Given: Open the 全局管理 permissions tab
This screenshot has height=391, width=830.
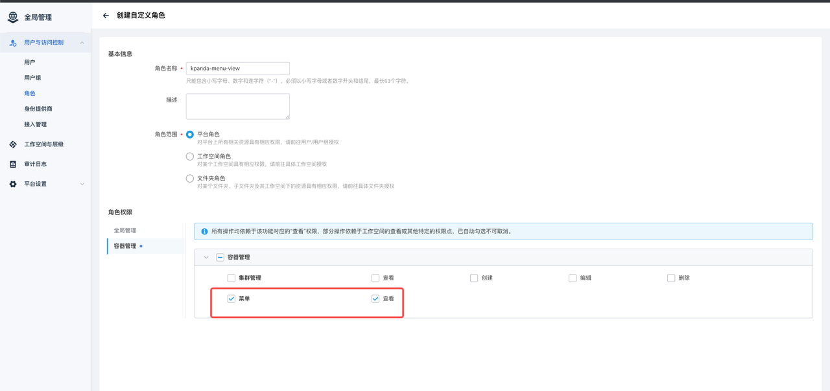Looking at the screenshot, I should pyautogui.click(x=125, y=230).
